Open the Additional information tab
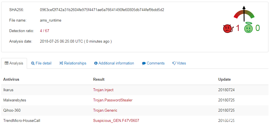This screenshot has width=269, height=125. 116,63
